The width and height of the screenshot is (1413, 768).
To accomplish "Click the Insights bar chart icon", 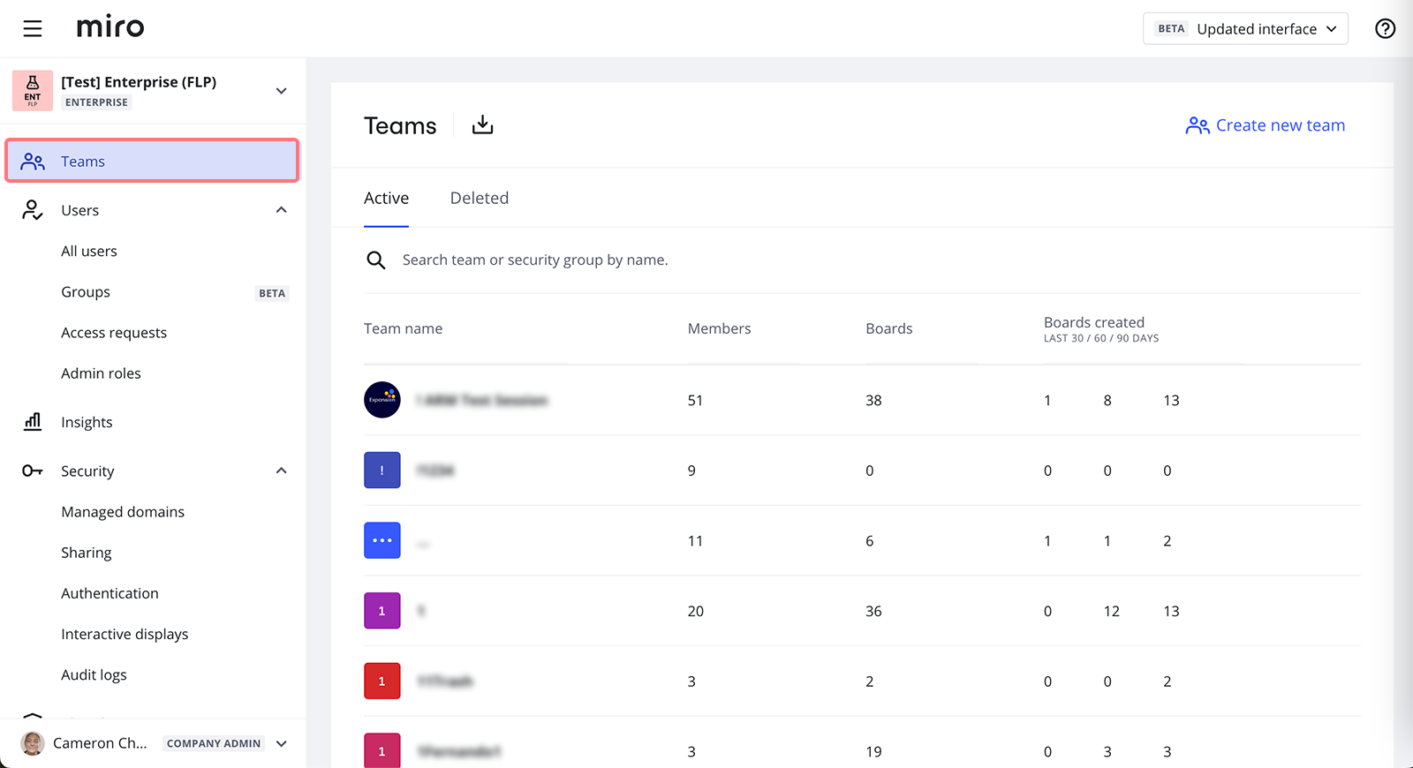I will (33, 422).
